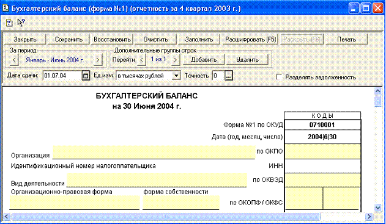Click the Восстановить button
Screen dimensions: 386x224
click(112, 39)
